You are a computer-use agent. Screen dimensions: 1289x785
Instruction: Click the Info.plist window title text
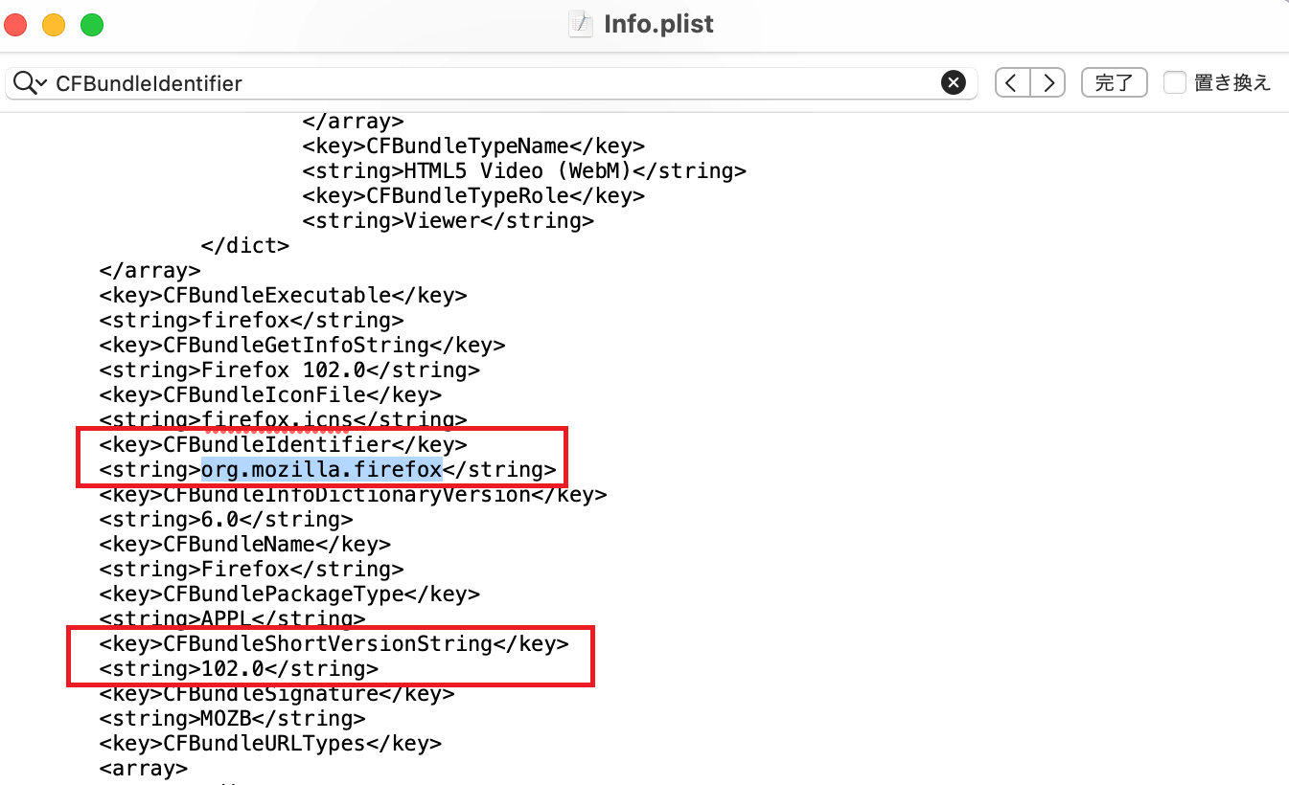(x=658, y=25)
